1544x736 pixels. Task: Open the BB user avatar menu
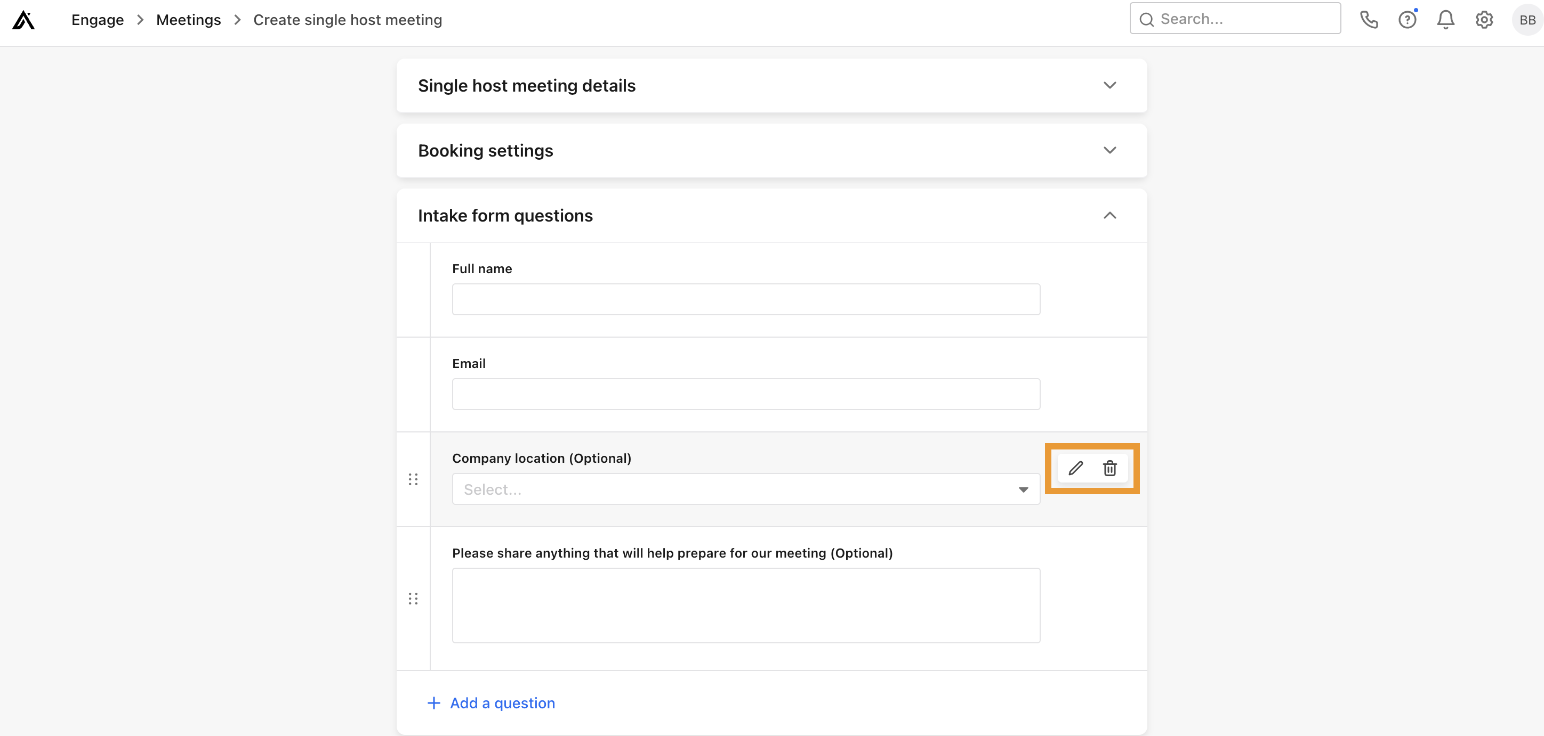(x=1527, y=20)
